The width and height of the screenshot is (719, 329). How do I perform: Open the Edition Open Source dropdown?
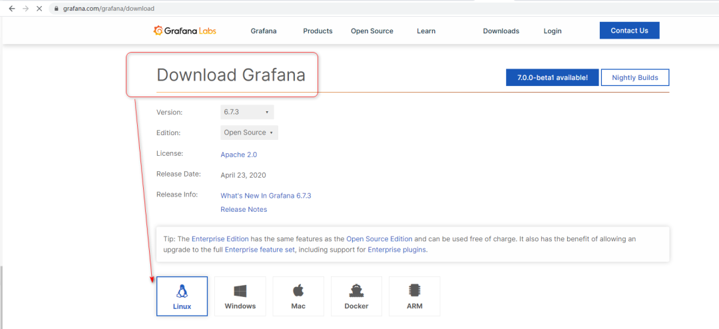[249, 133]
